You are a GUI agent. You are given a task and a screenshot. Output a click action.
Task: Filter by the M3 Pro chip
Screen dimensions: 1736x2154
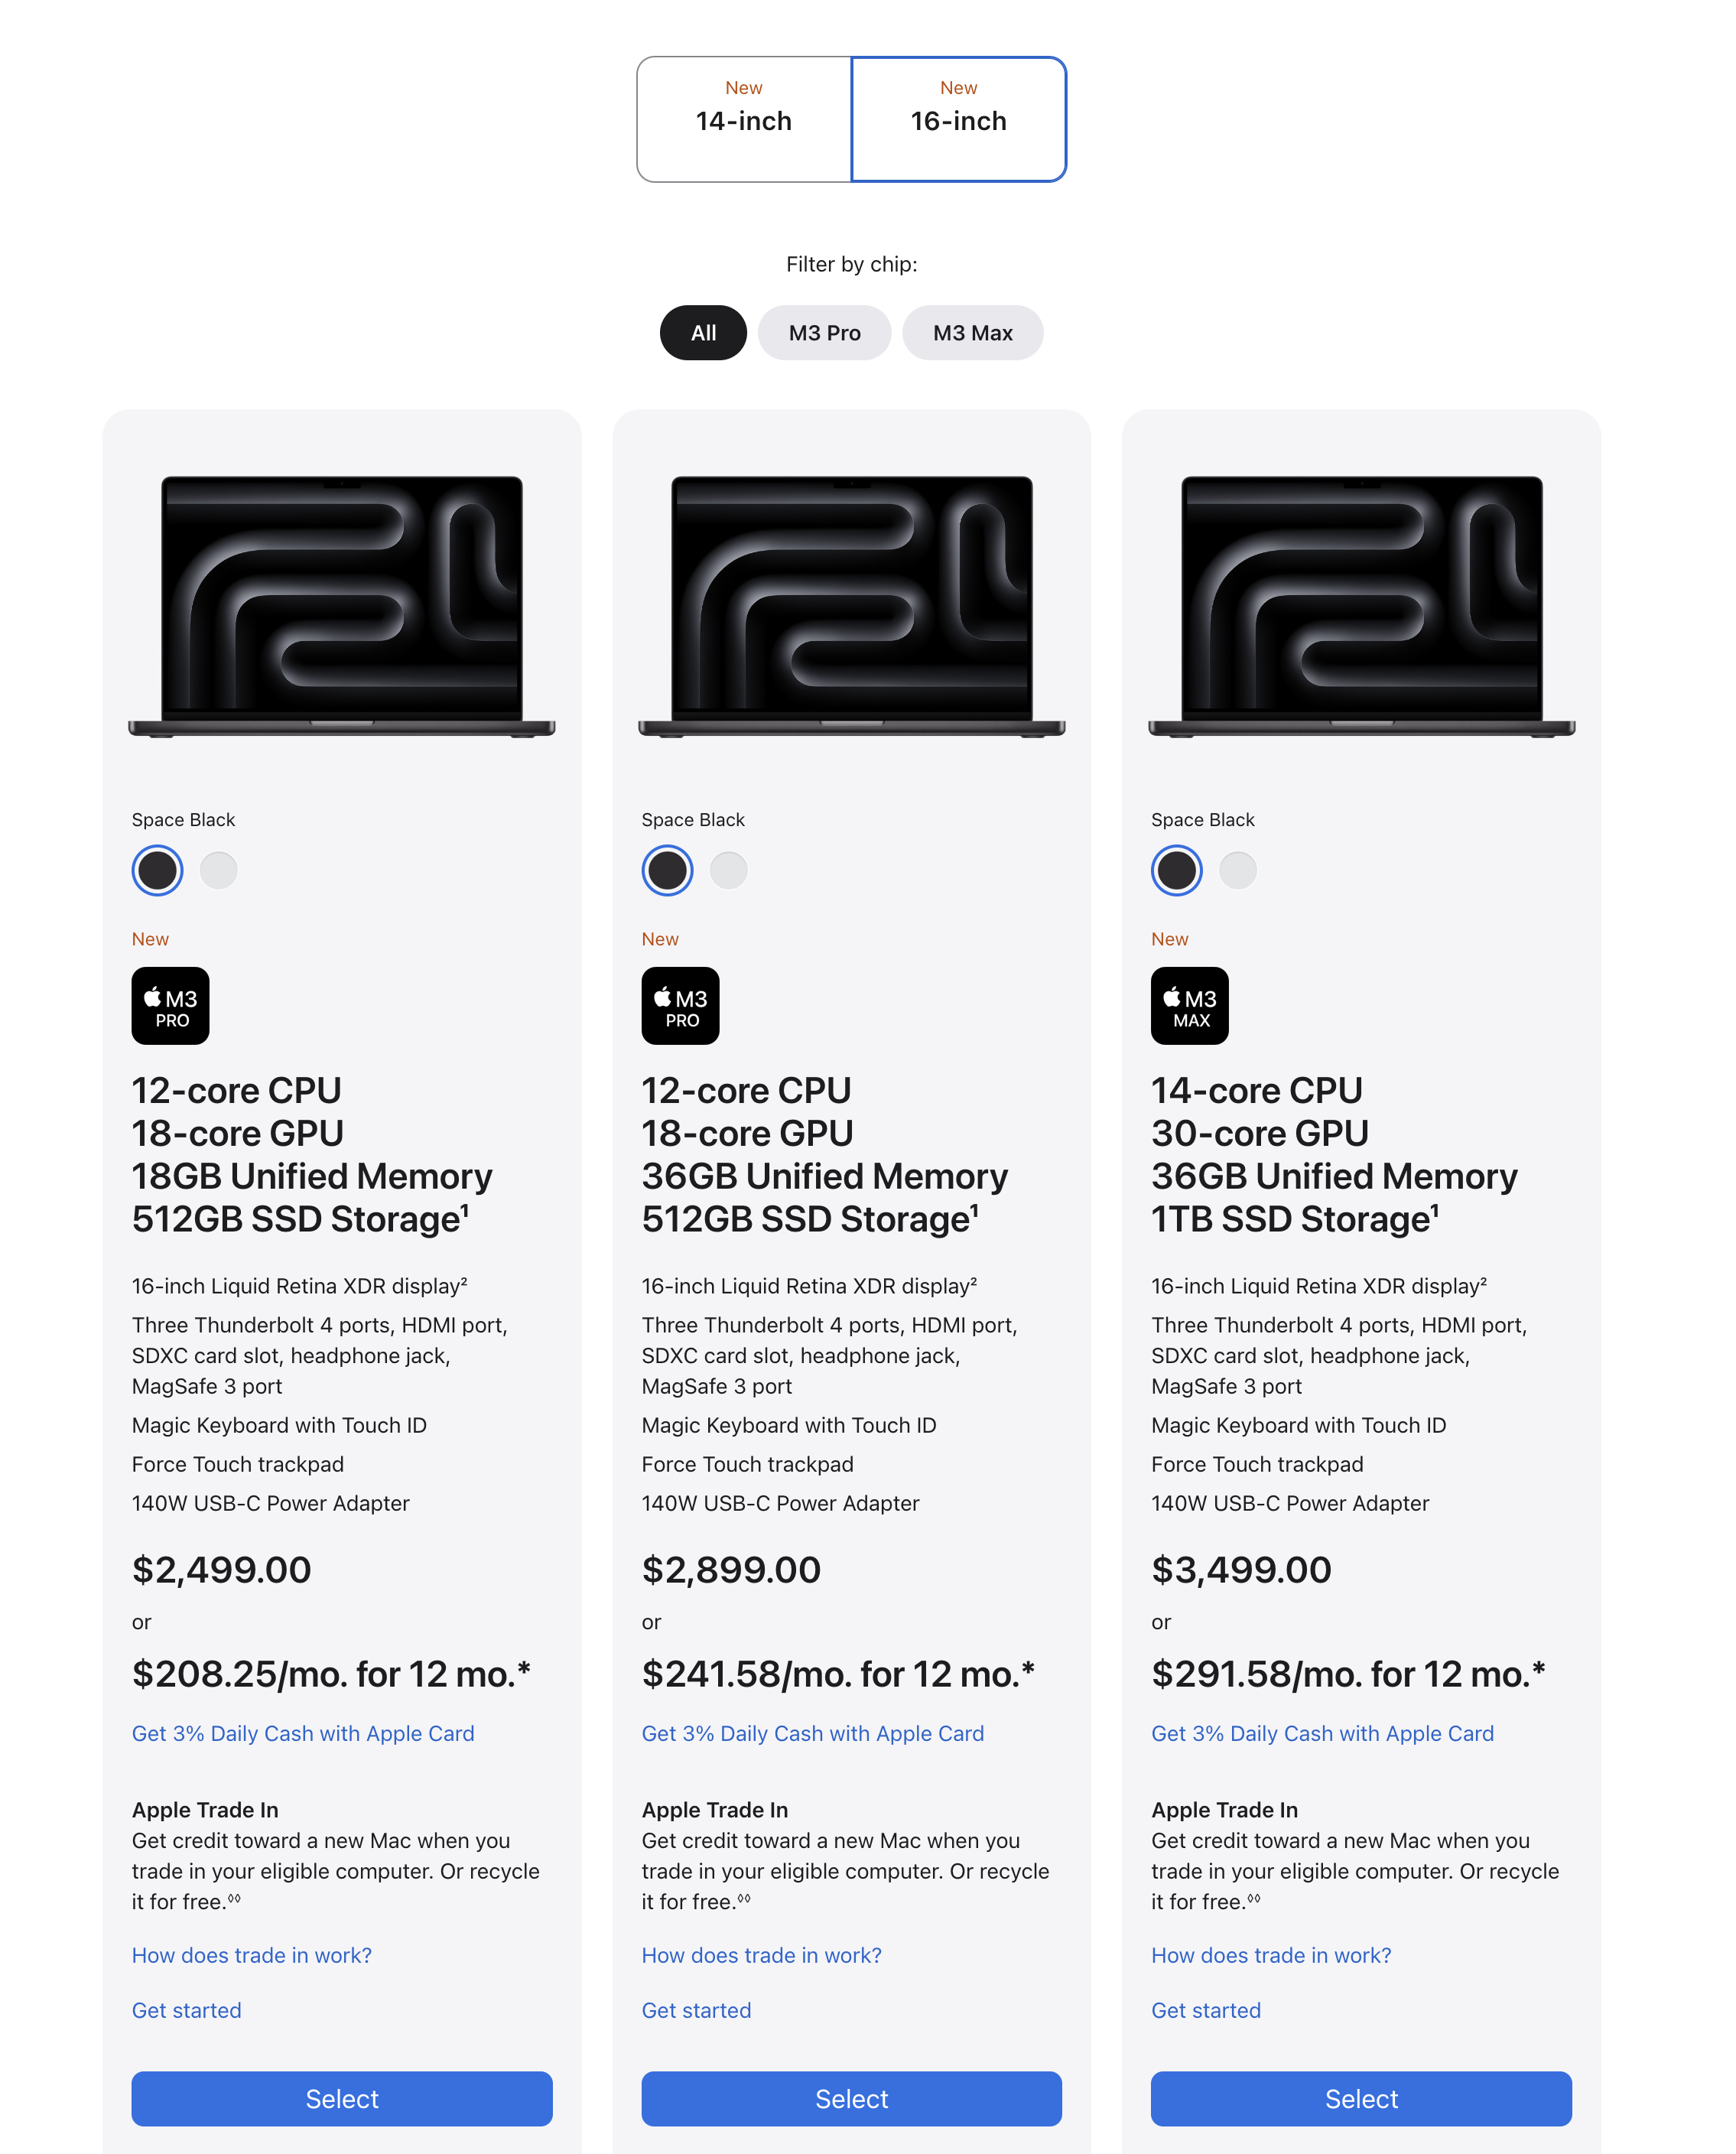(x=824, y=333)
